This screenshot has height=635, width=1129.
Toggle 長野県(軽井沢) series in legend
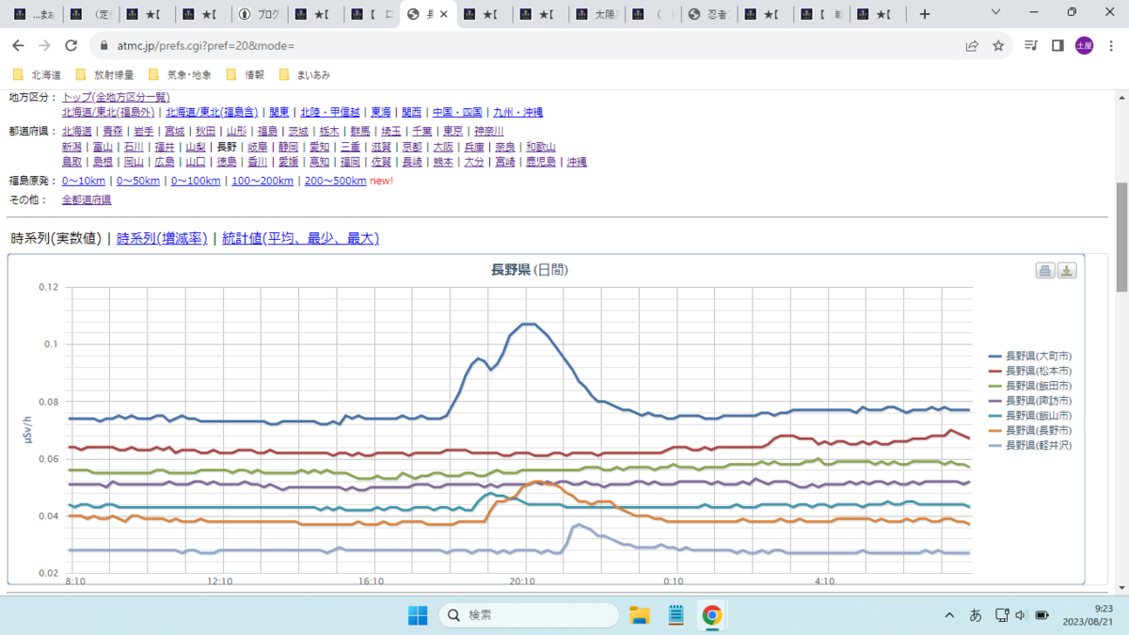pos(1030,444)
